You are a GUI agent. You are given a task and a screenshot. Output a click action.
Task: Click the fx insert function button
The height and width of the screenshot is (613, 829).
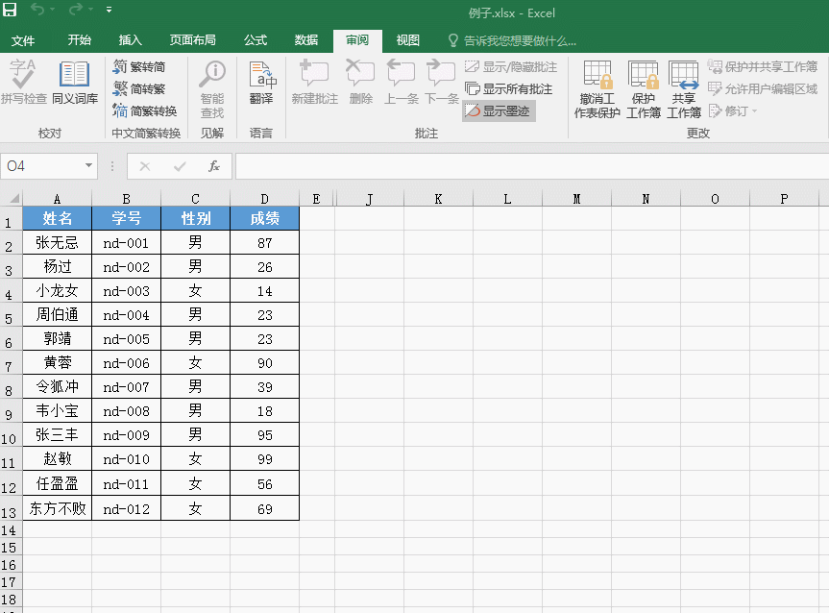(214, 166)
